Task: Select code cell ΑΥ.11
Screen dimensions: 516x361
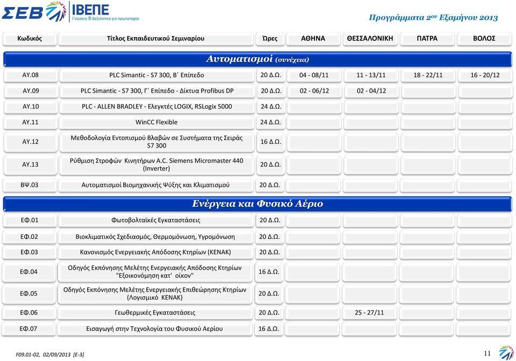Action: [x=30, y=122]
